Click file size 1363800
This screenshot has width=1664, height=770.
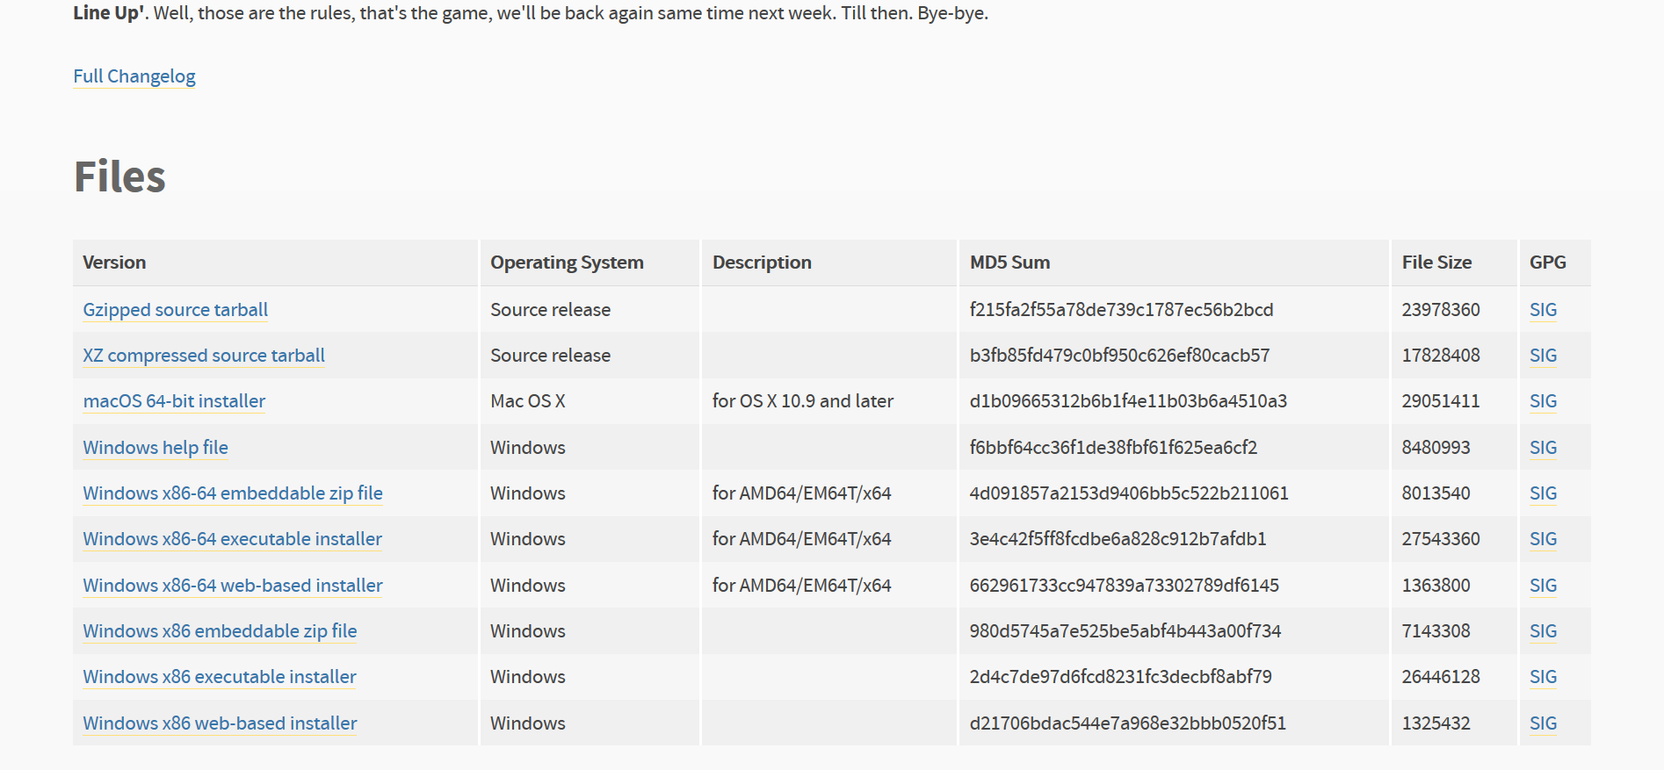point(1436,586)
